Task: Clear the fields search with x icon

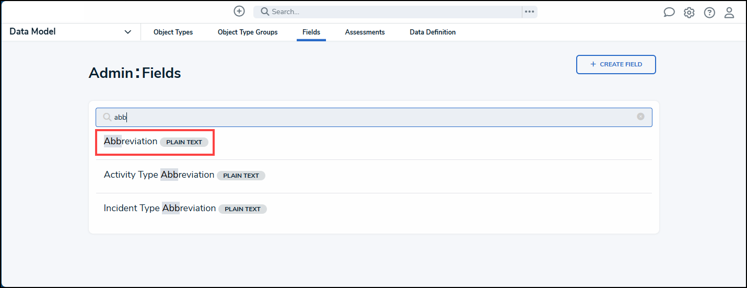Action: click(640, 117)
